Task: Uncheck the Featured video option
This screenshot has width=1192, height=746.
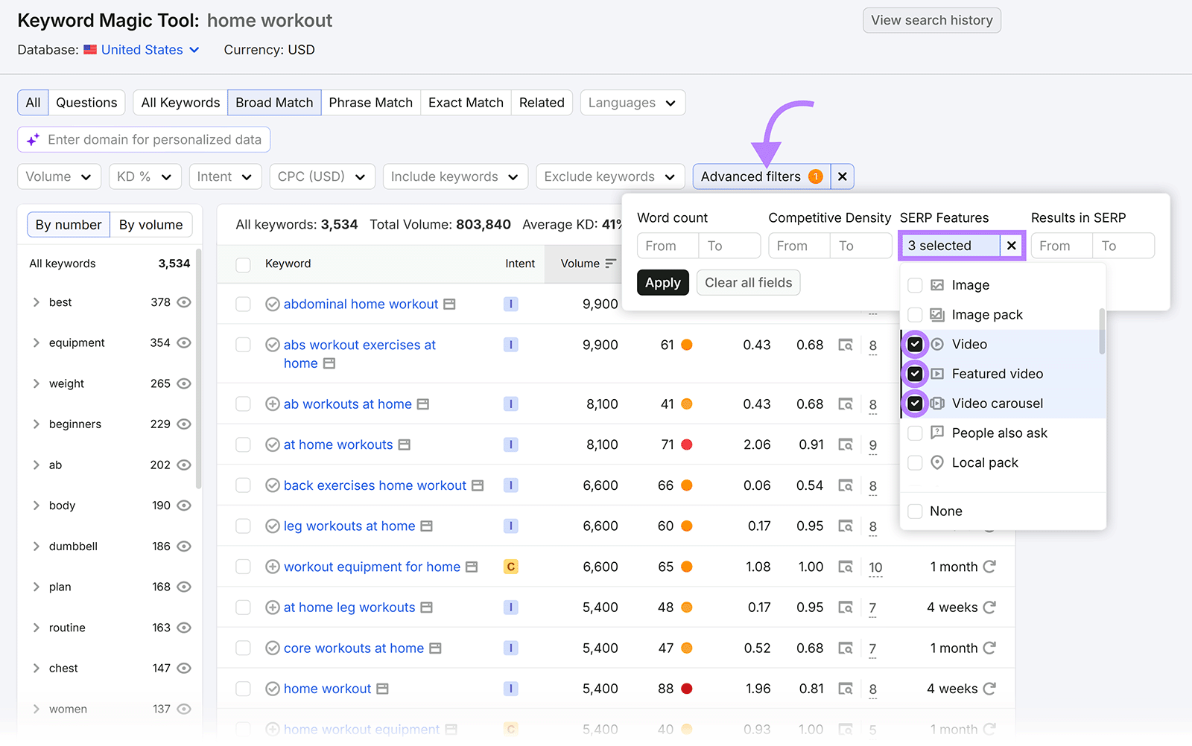Action: point(915,374)
